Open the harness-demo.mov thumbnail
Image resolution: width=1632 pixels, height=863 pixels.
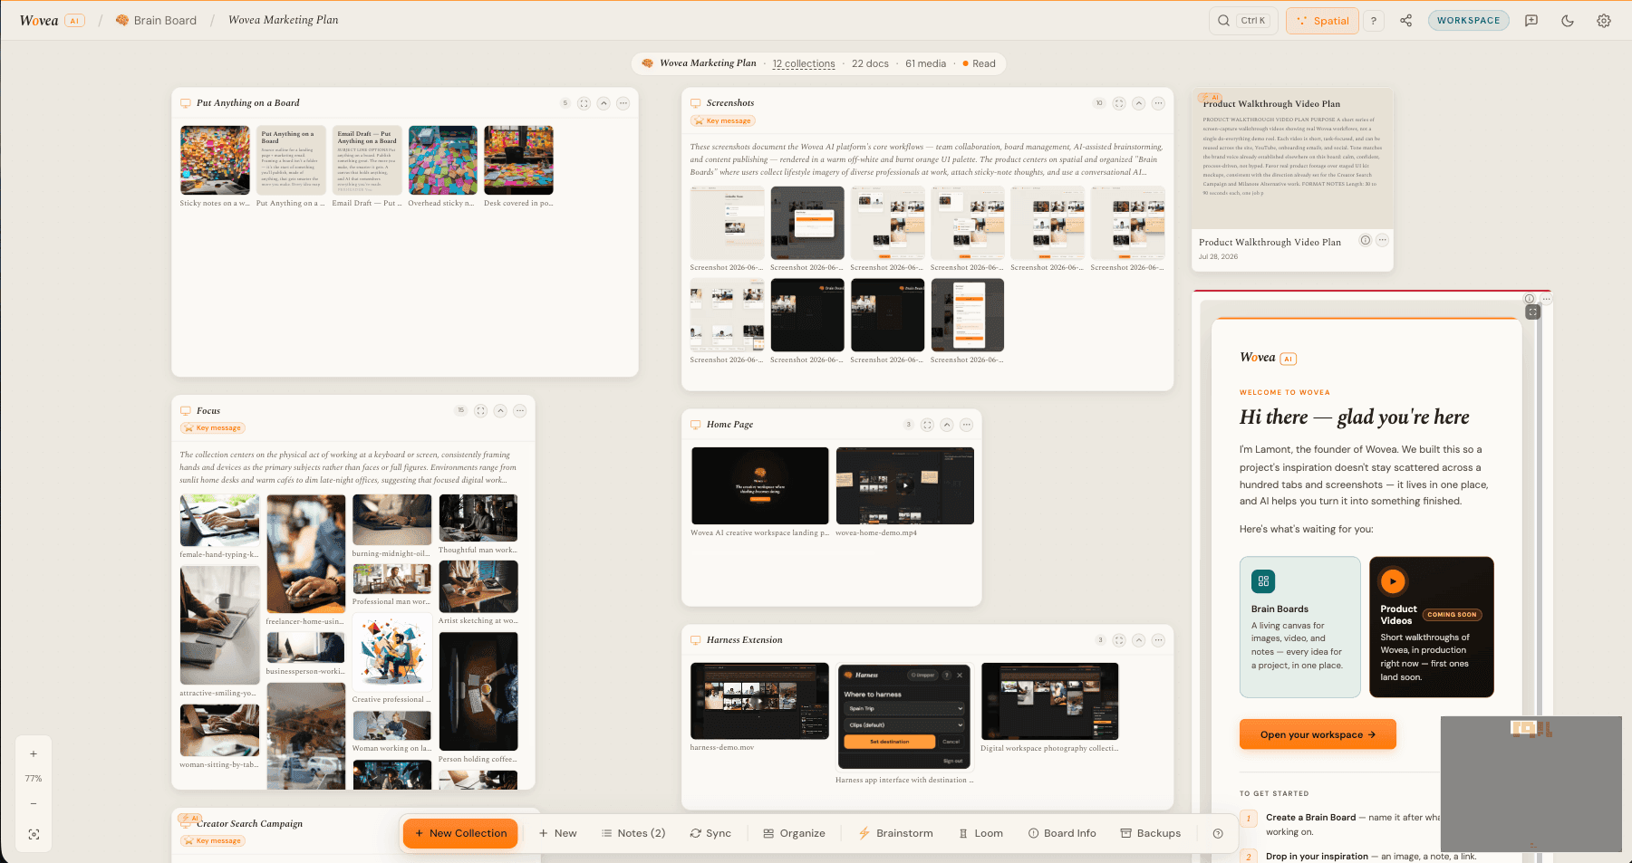[759, 701]
